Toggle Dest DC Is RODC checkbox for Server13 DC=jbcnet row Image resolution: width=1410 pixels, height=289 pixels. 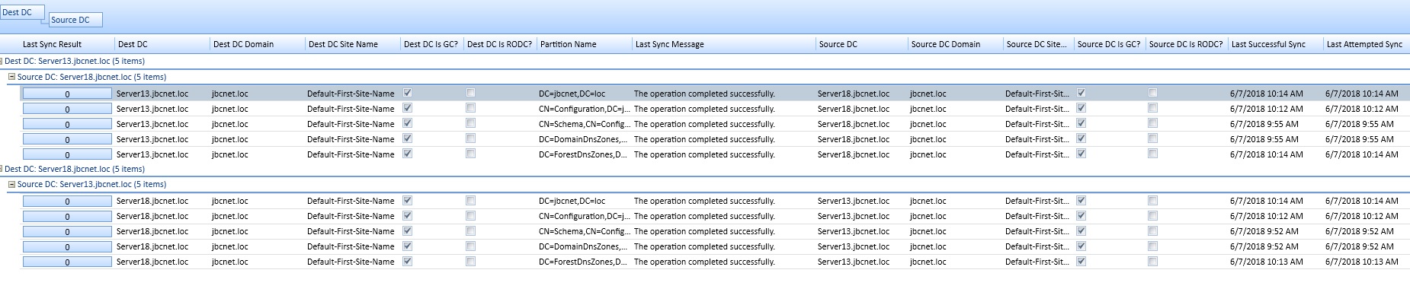[470, 93]
